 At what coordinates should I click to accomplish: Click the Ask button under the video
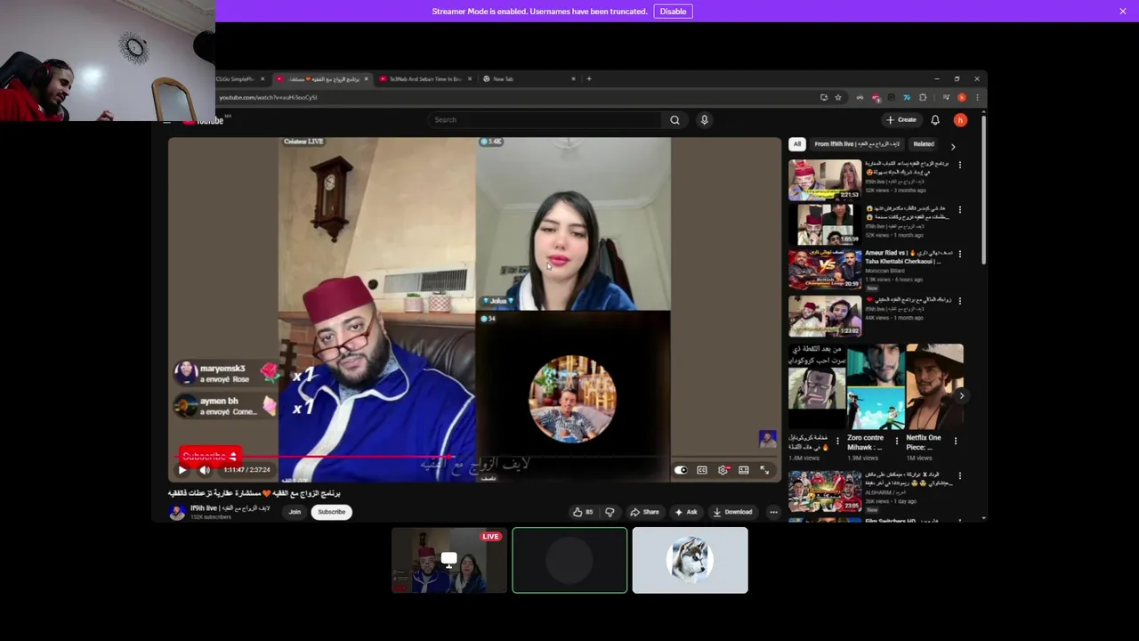tap(686, 512)
